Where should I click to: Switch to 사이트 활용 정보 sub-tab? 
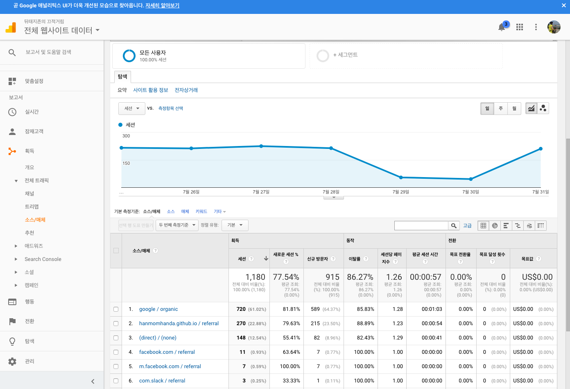pyautogui.click(x=151, y=90)
